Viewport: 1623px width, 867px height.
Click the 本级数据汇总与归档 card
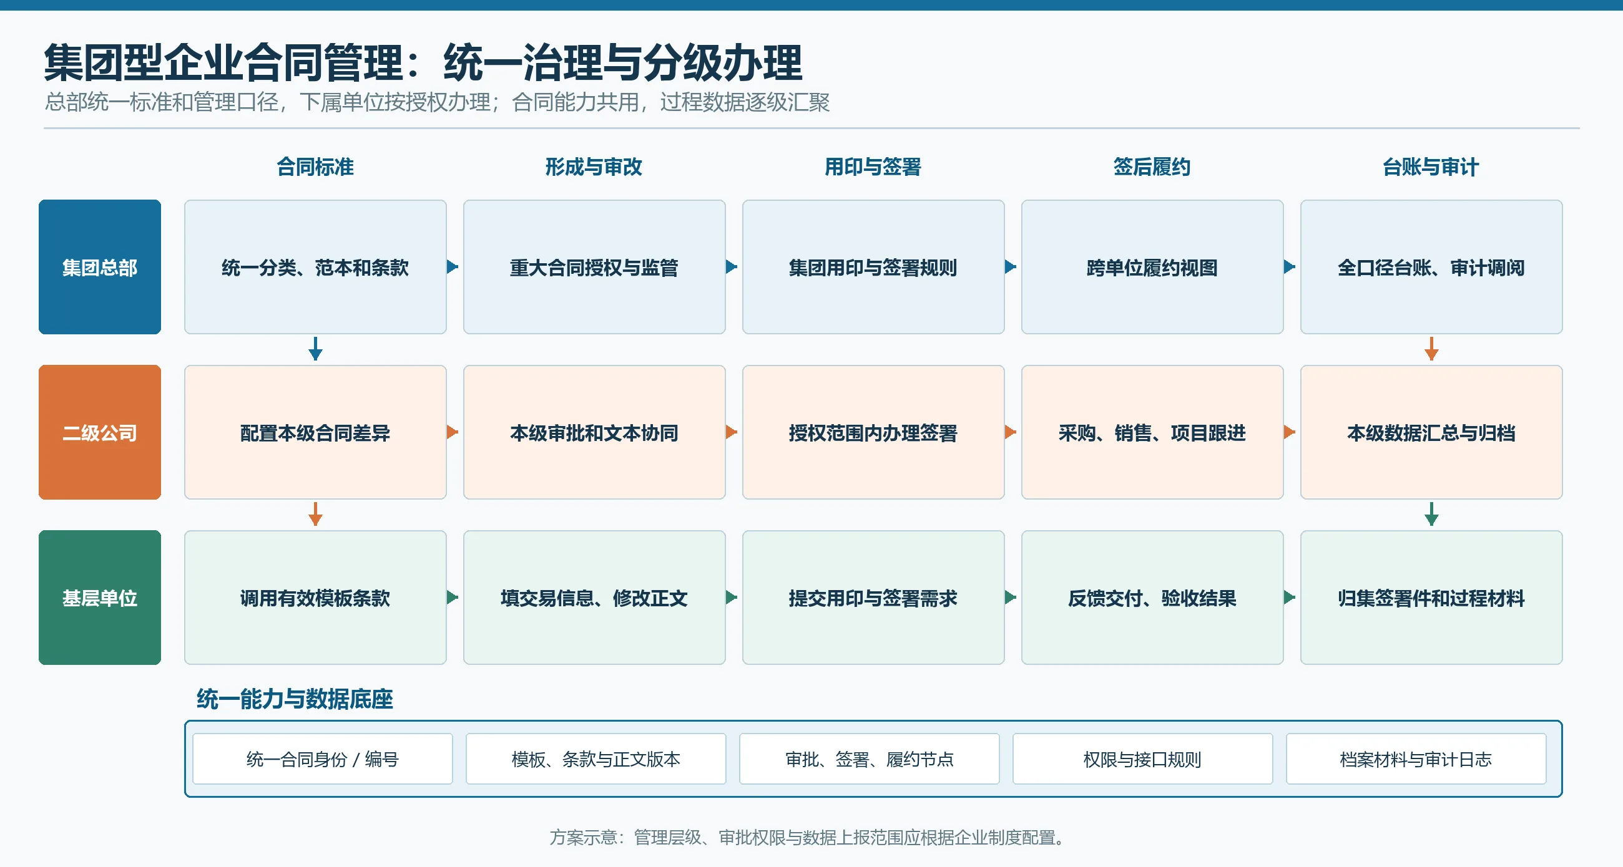point(1431,432)
